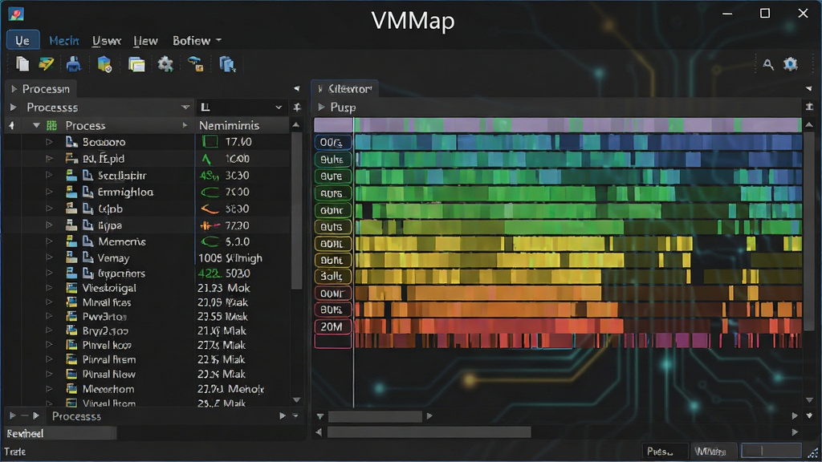Click the Rexheel input field
This screenshot has height=462, width=822.
[60, 433]
